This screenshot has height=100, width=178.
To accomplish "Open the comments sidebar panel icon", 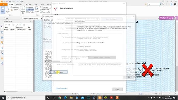I will click(x=2, y=42).
